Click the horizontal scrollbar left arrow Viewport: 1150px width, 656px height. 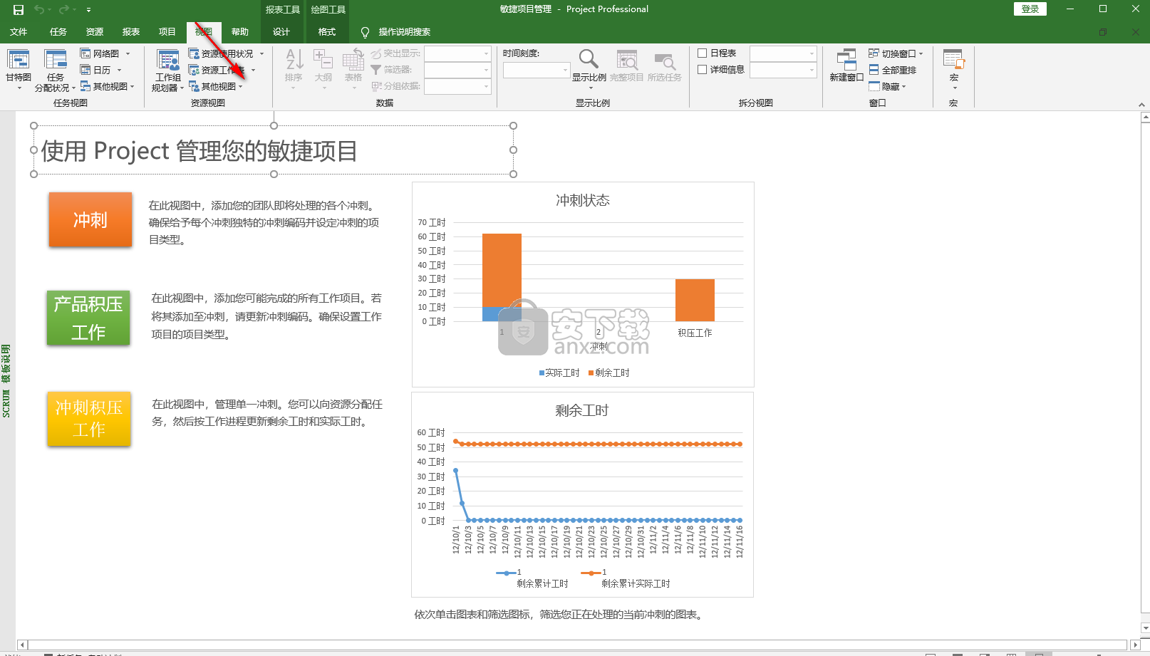pos(22,645)
